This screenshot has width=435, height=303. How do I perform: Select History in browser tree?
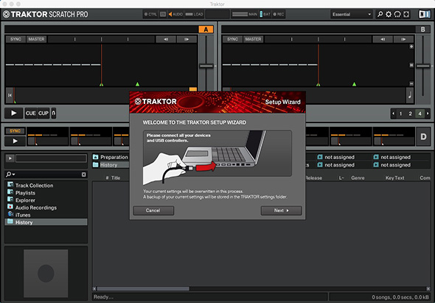(46, 222)
